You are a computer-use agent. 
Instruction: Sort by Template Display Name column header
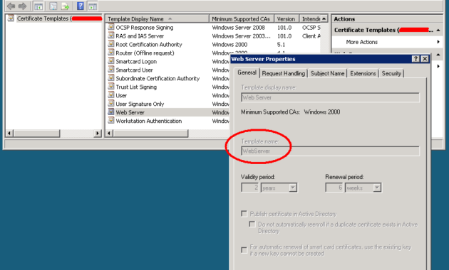[x=158, y=19]
